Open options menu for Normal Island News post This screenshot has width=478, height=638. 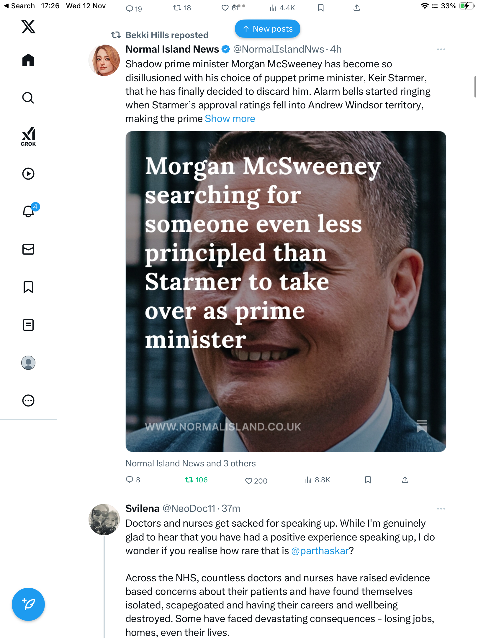tap(441, 49)
